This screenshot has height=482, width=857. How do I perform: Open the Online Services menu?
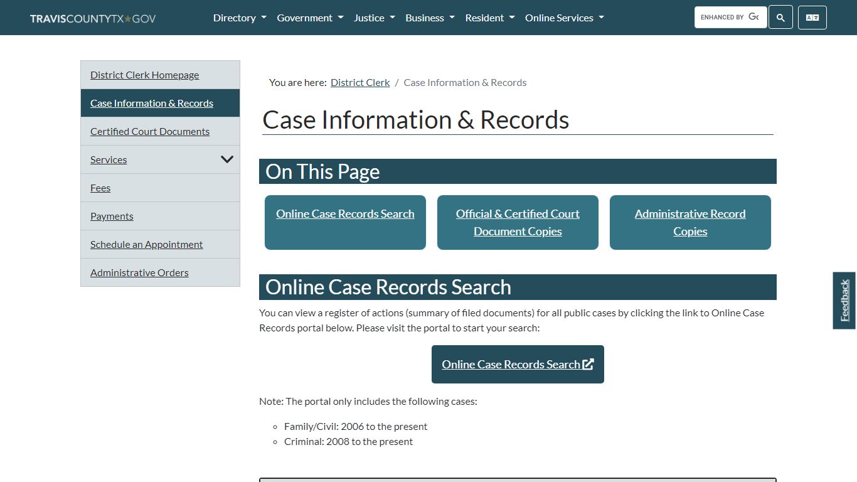click(563, 18)
